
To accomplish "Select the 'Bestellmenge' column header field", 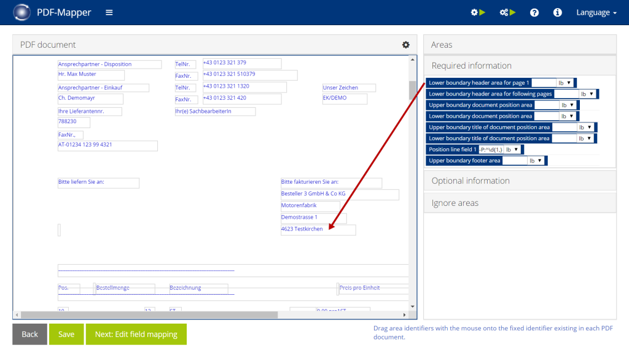I will click(x=125, y=288).
